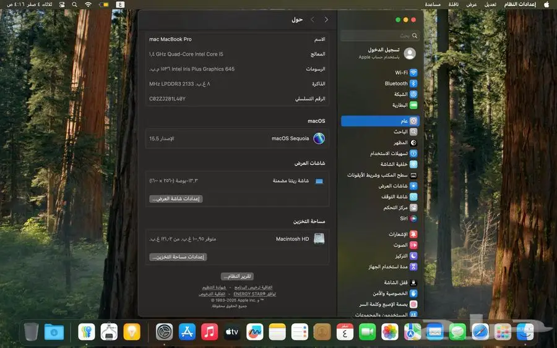
Task: Open تسهيلات الاستخدام (Accessibility) sidebar item
Action: tap(380, 153)
